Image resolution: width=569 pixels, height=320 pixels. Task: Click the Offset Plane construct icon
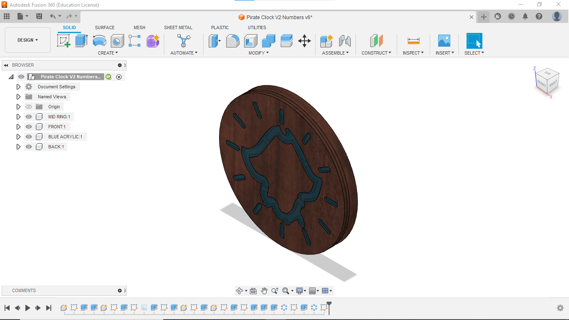(376, 41)
